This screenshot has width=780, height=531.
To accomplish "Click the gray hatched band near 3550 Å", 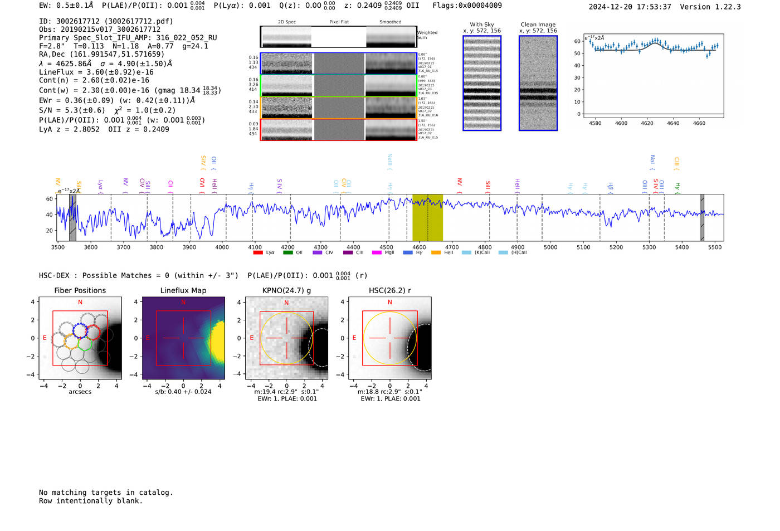I will pos(72,218).
